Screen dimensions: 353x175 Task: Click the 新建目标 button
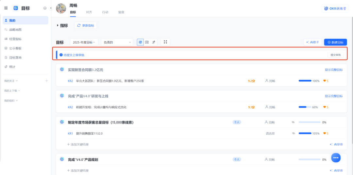pyautogui.click(x=335, y=42)
